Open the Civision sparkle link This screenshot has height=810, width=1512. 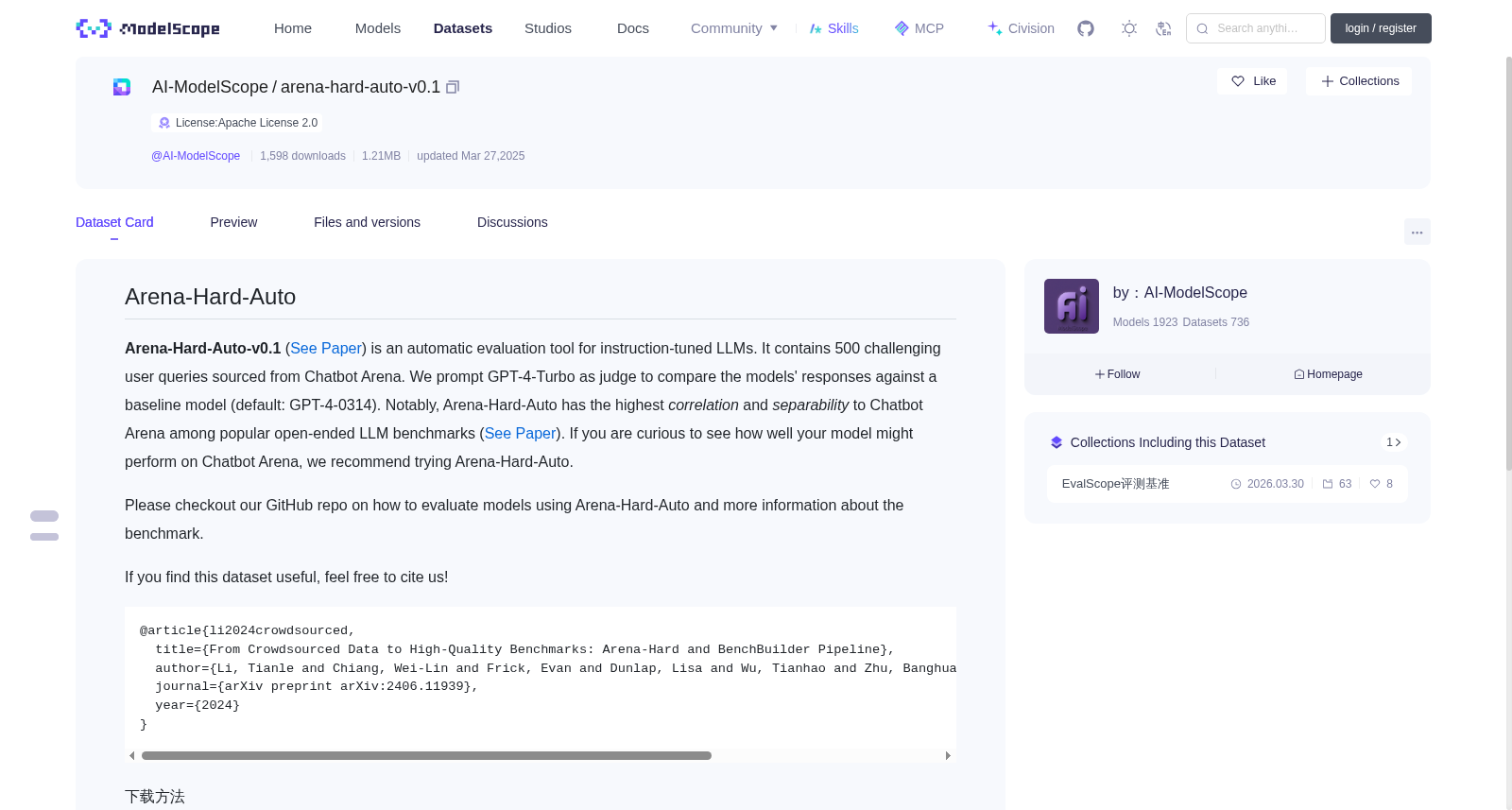click(x=1021, y=28)
